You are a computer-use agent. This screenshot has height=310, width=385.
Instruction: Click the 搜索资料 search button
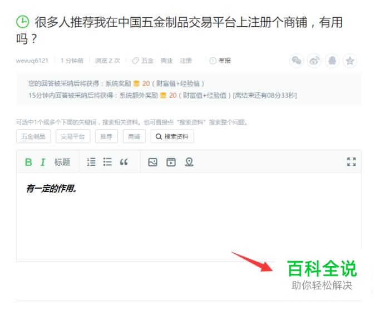click(x=172, y=136)
